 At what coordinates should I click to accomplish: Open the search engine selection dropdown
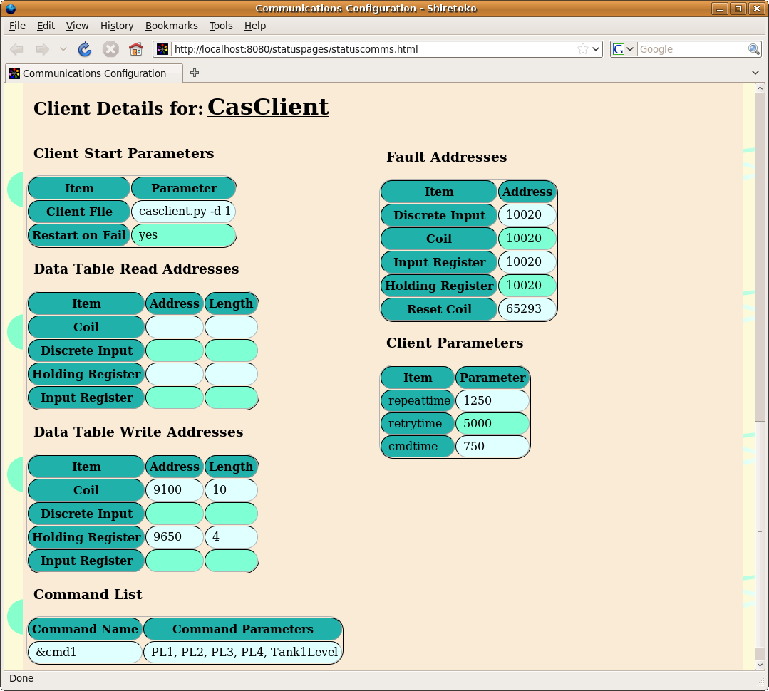(x=630, y=49)
